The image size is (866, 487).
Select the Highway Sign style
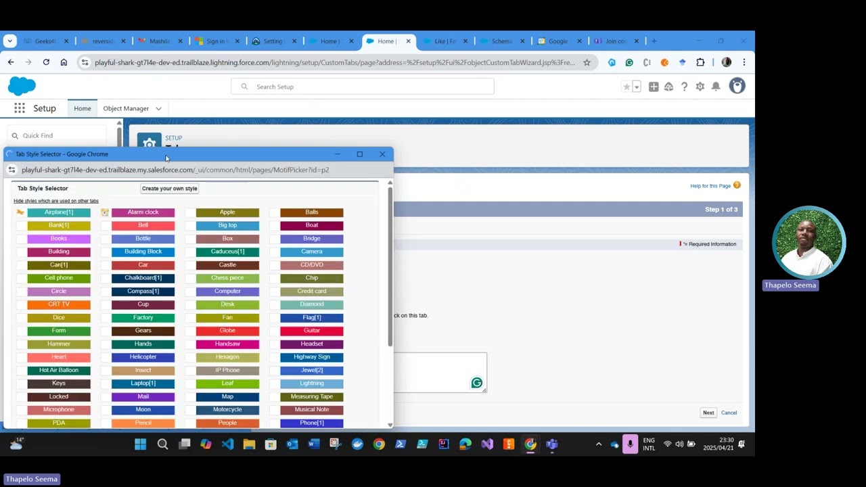pyautogui.click(x=312, y=357)
